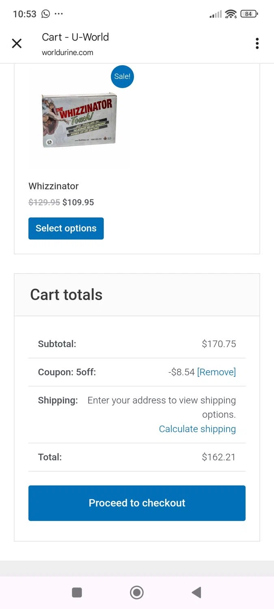
Task: Tap the status bar notification overflow dots
Action: 59,14
